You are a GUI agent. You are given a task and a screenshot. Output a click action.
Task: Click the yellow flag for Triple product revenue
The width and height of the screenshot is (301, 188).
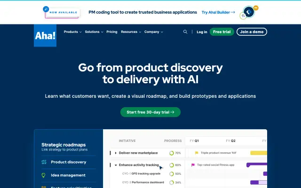pos(197,153)
